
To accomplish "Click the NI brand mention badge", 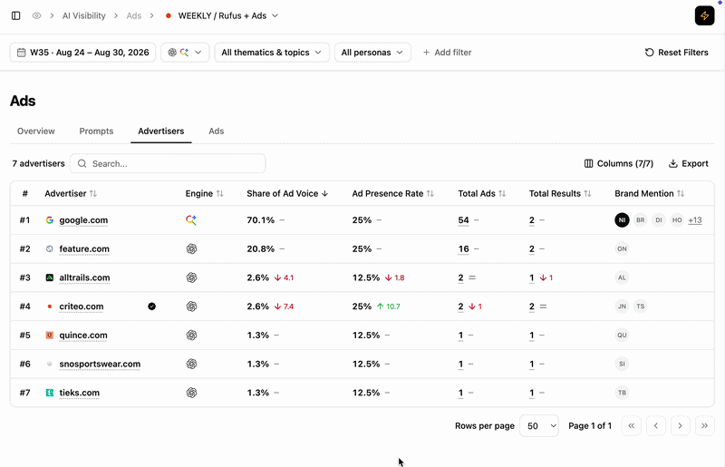I will (x=622, y=220).
